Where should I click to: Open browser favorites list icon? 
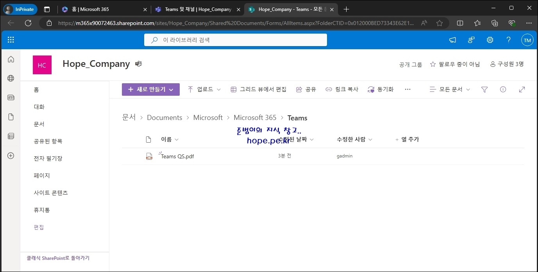click(477, 23)
